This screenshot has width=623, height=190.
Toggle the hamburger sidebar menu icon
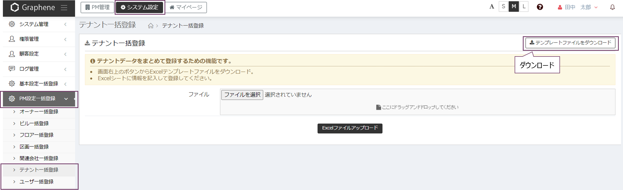(64, 8)
